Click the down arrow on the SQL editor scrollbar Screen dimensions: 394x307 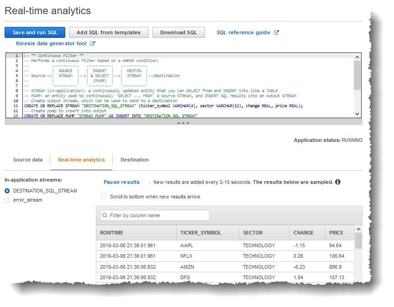[x=357, y=114]
